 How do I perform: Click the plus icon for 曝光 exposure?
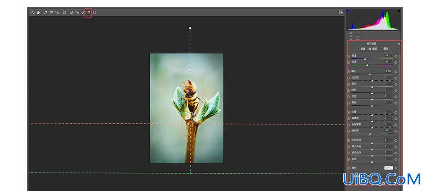(396, 72)
